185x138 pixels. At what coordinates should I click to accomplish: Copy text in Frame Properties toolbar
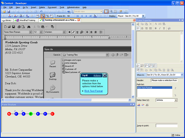pos(142,24)
